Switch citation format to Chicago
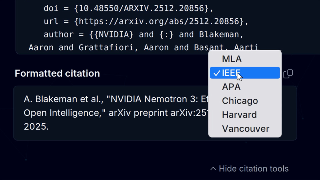The image size is (320, 180). tap(245, 101)
